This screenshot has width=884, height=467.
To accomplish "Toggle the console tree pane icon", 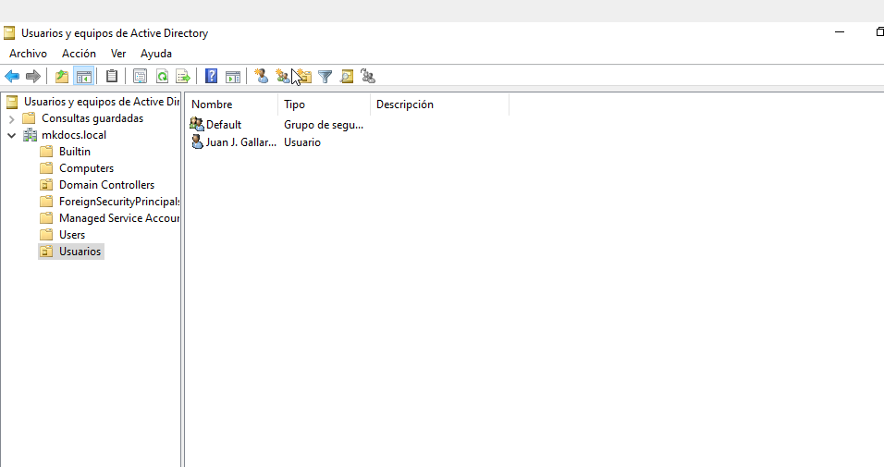I will [x=83, y=77].
